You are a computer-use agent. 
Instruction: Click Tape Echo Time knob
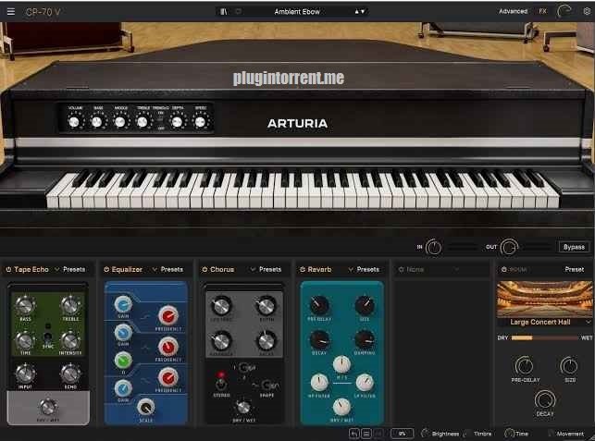(25, 340)
